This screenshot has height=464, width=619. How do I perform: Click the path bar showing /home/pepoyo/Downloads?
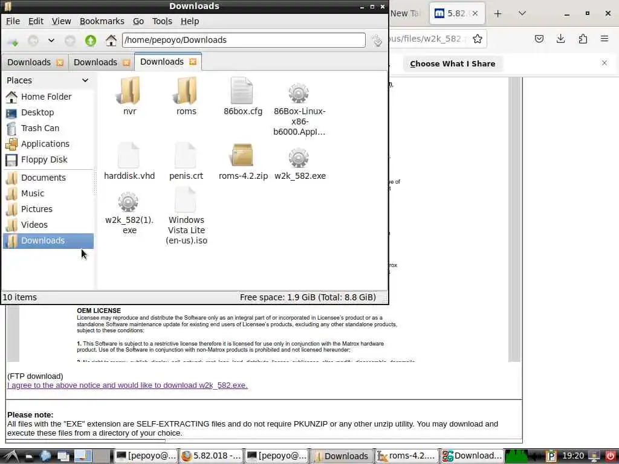coord(244,40)
